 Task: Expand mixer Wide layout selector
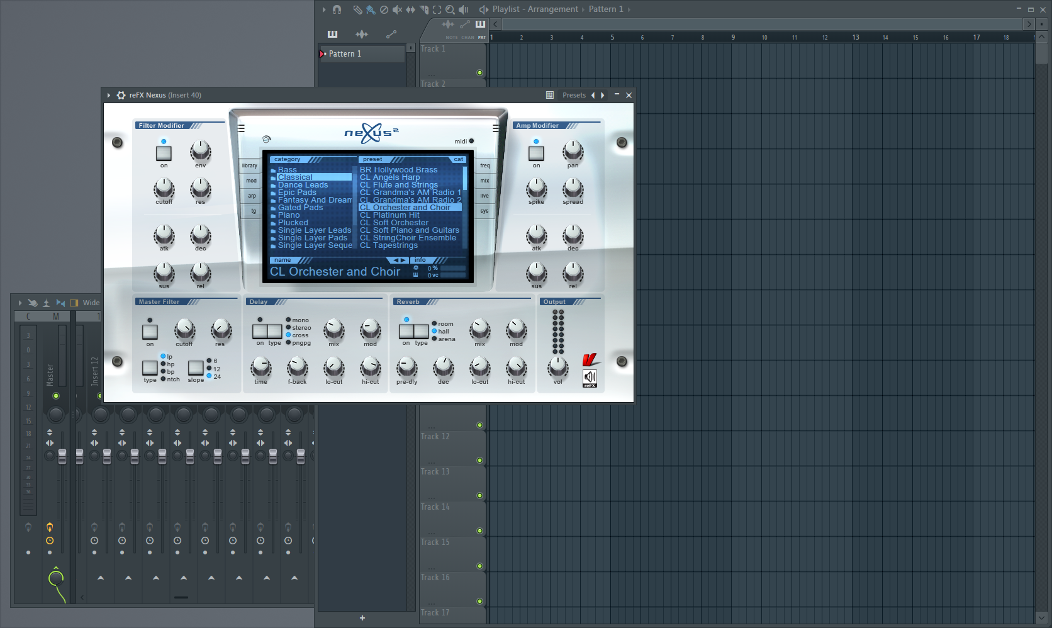(91, 303)
